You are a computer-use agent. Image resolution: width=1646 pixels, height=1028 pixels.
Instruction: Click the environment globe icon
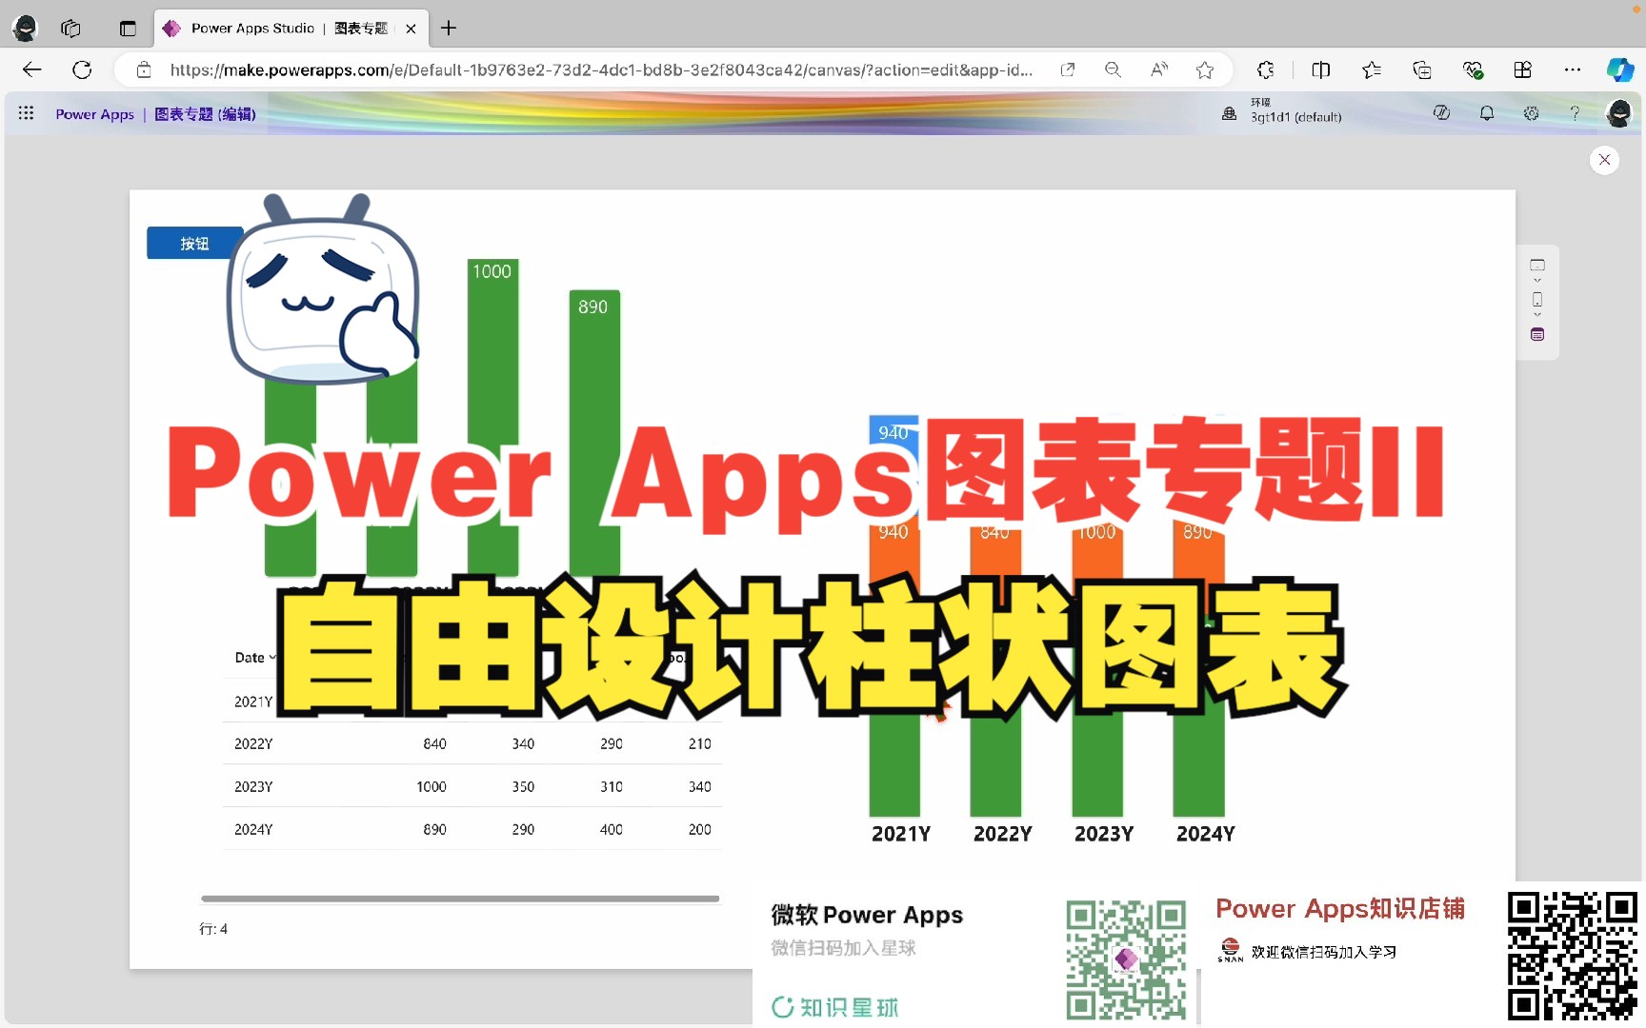(x=1230, y=113)
